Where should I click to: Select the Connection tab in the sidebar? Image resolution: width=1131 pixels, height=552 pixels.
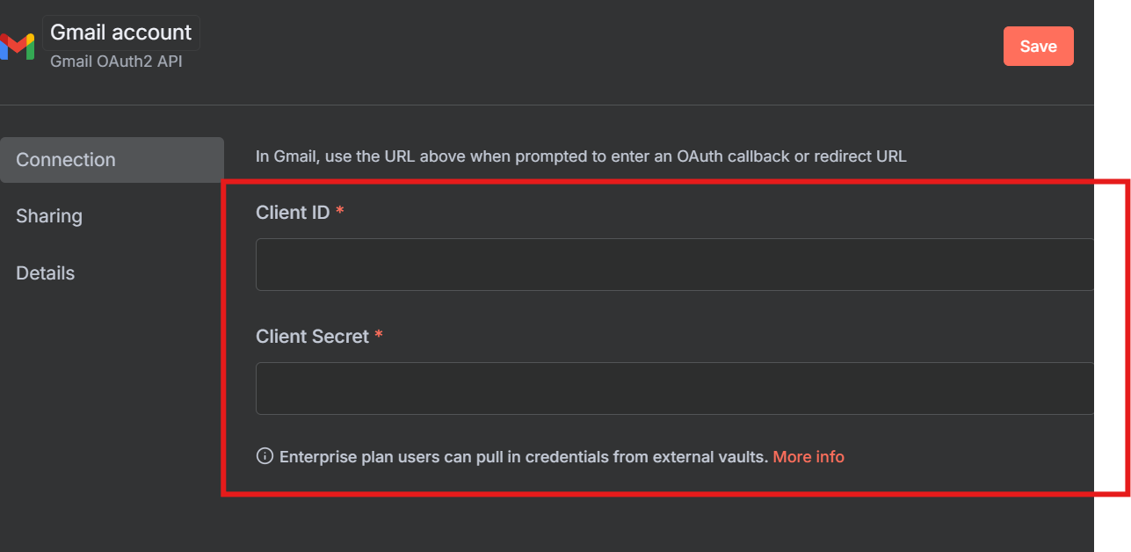coord(112,160)
